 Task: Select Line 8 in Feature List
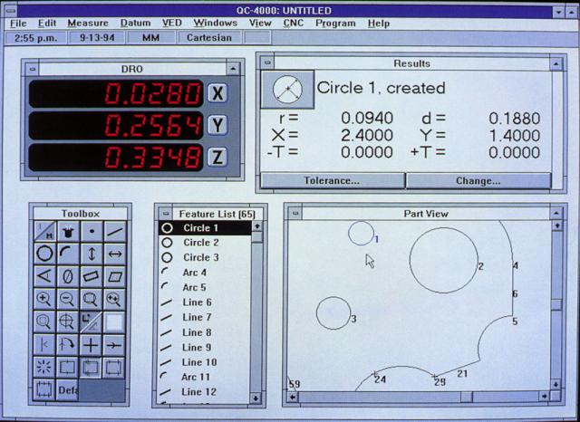click(197, 332)
